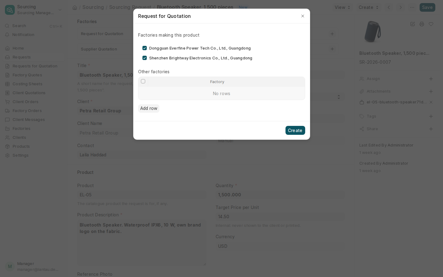The width and height of the screenshot is (443, 277).
Task: Open Factory Quotes sidebar item
Action: 34,75
